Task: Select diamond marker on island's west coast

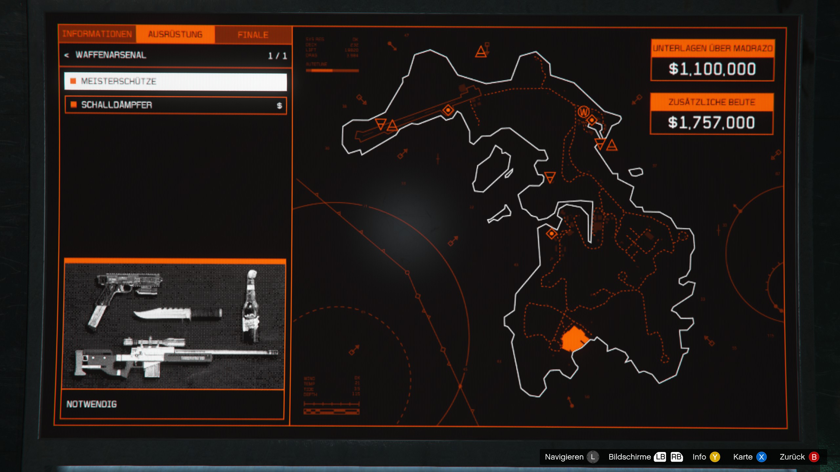Action: tap(552, 234)
